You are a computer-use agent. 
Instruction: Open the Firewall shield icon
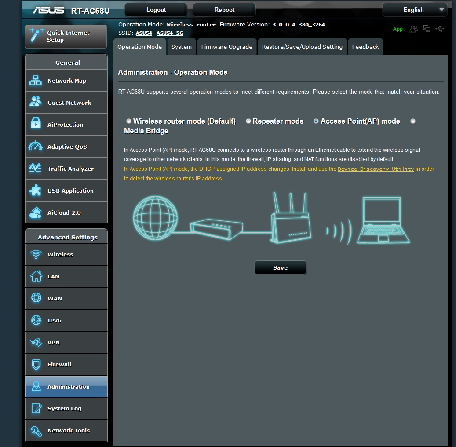pyautogui.click(x=36, y=364)
